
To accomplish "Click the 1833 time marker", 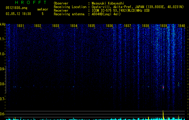I will click(x=56, y=26).
